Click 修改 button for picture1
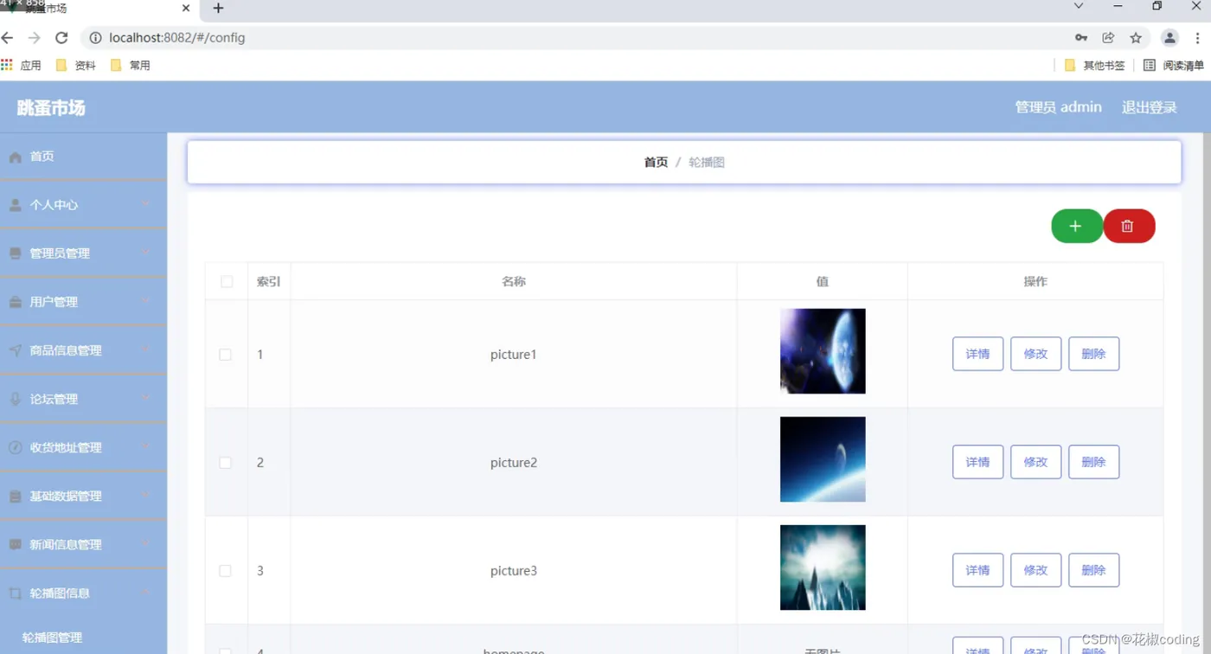This screenshot has height=654, width=1211. (x=1036, y=354)
